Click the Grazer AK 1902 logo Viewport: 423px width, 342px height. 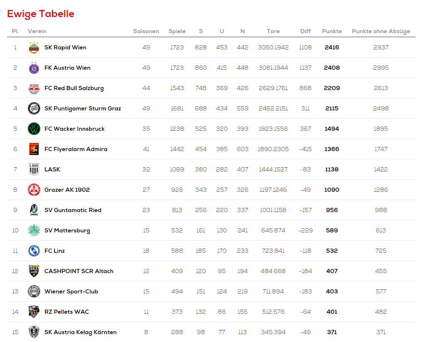(x=34, y=190)
